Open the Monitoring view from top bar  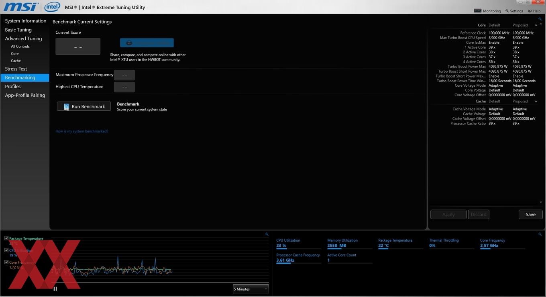coord(487,11)
